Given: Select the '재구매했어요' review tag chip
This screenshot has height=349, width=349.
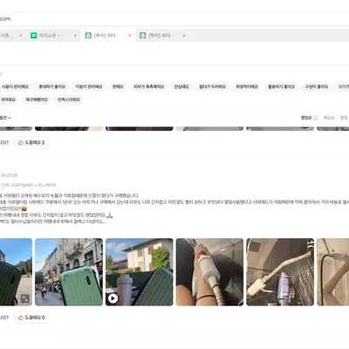Looking at the screenshot, I should pyautogui.click(x=37, y=99).
